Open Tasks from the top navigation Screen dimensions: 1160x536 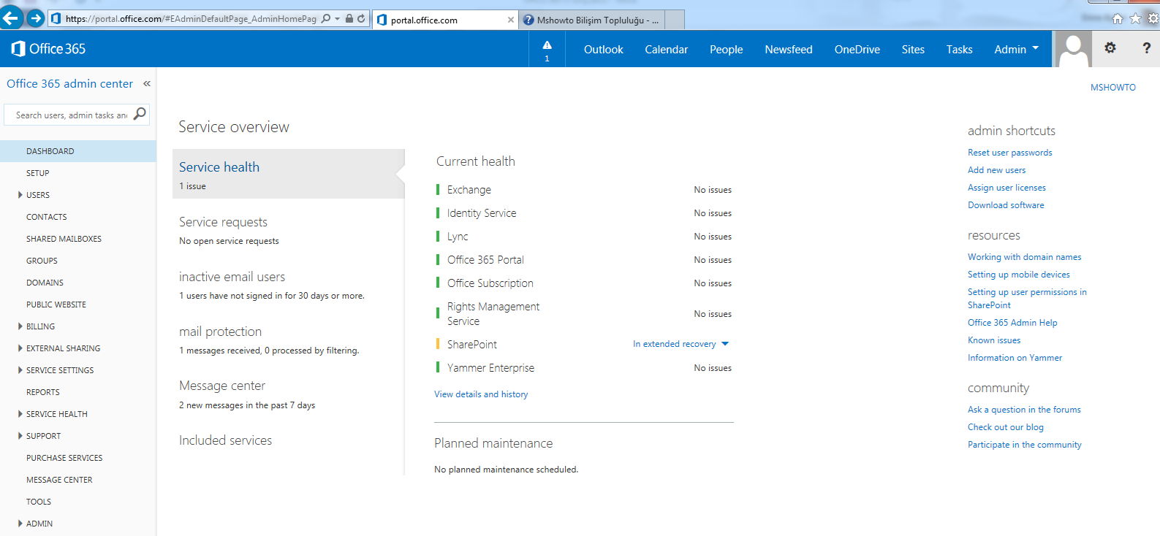[959, 50]
